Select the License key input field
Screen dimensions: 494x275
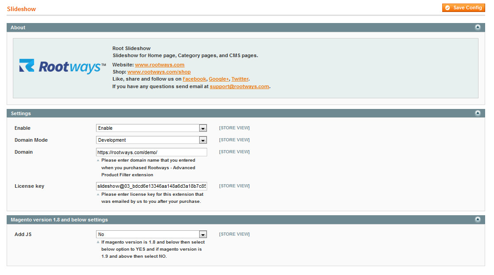(151, 186)
